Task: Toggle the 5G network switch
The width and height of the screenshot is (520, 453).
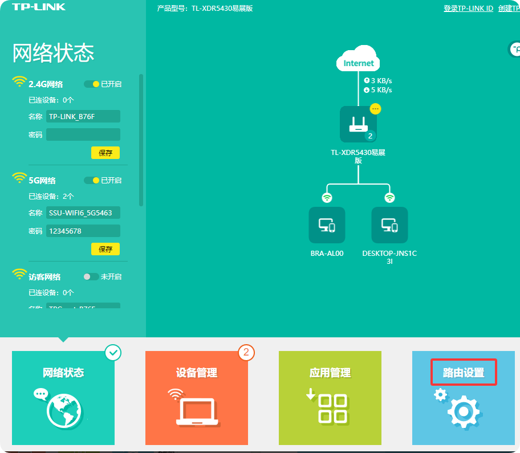Action: click(92, 181)
